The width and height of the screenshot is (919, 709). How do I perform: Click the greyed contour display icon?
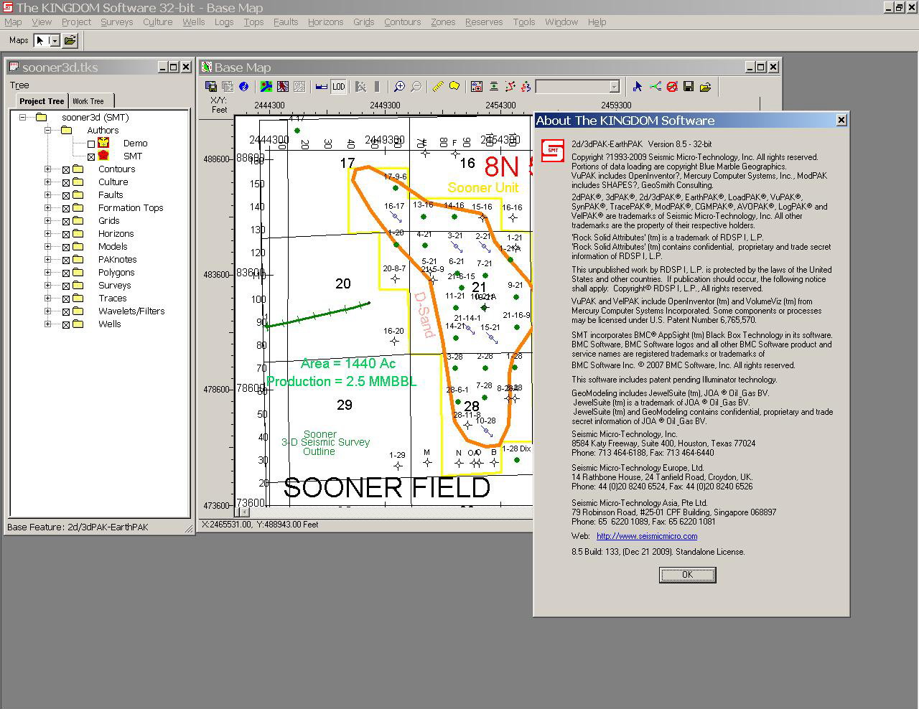[299, 87]
